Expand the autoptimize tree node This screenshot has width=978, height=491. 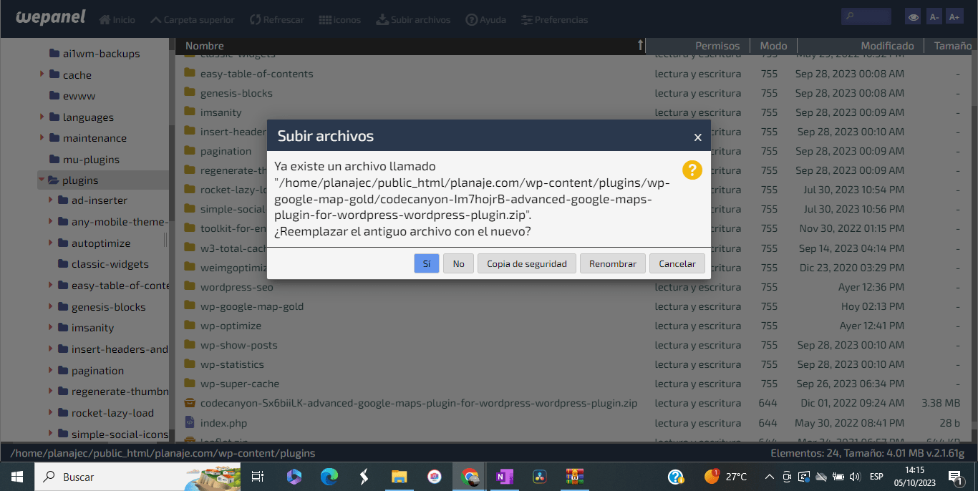click(51, 243)
